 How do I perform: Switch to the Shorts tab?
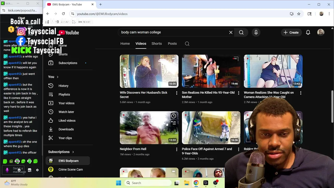coord(157,44)
